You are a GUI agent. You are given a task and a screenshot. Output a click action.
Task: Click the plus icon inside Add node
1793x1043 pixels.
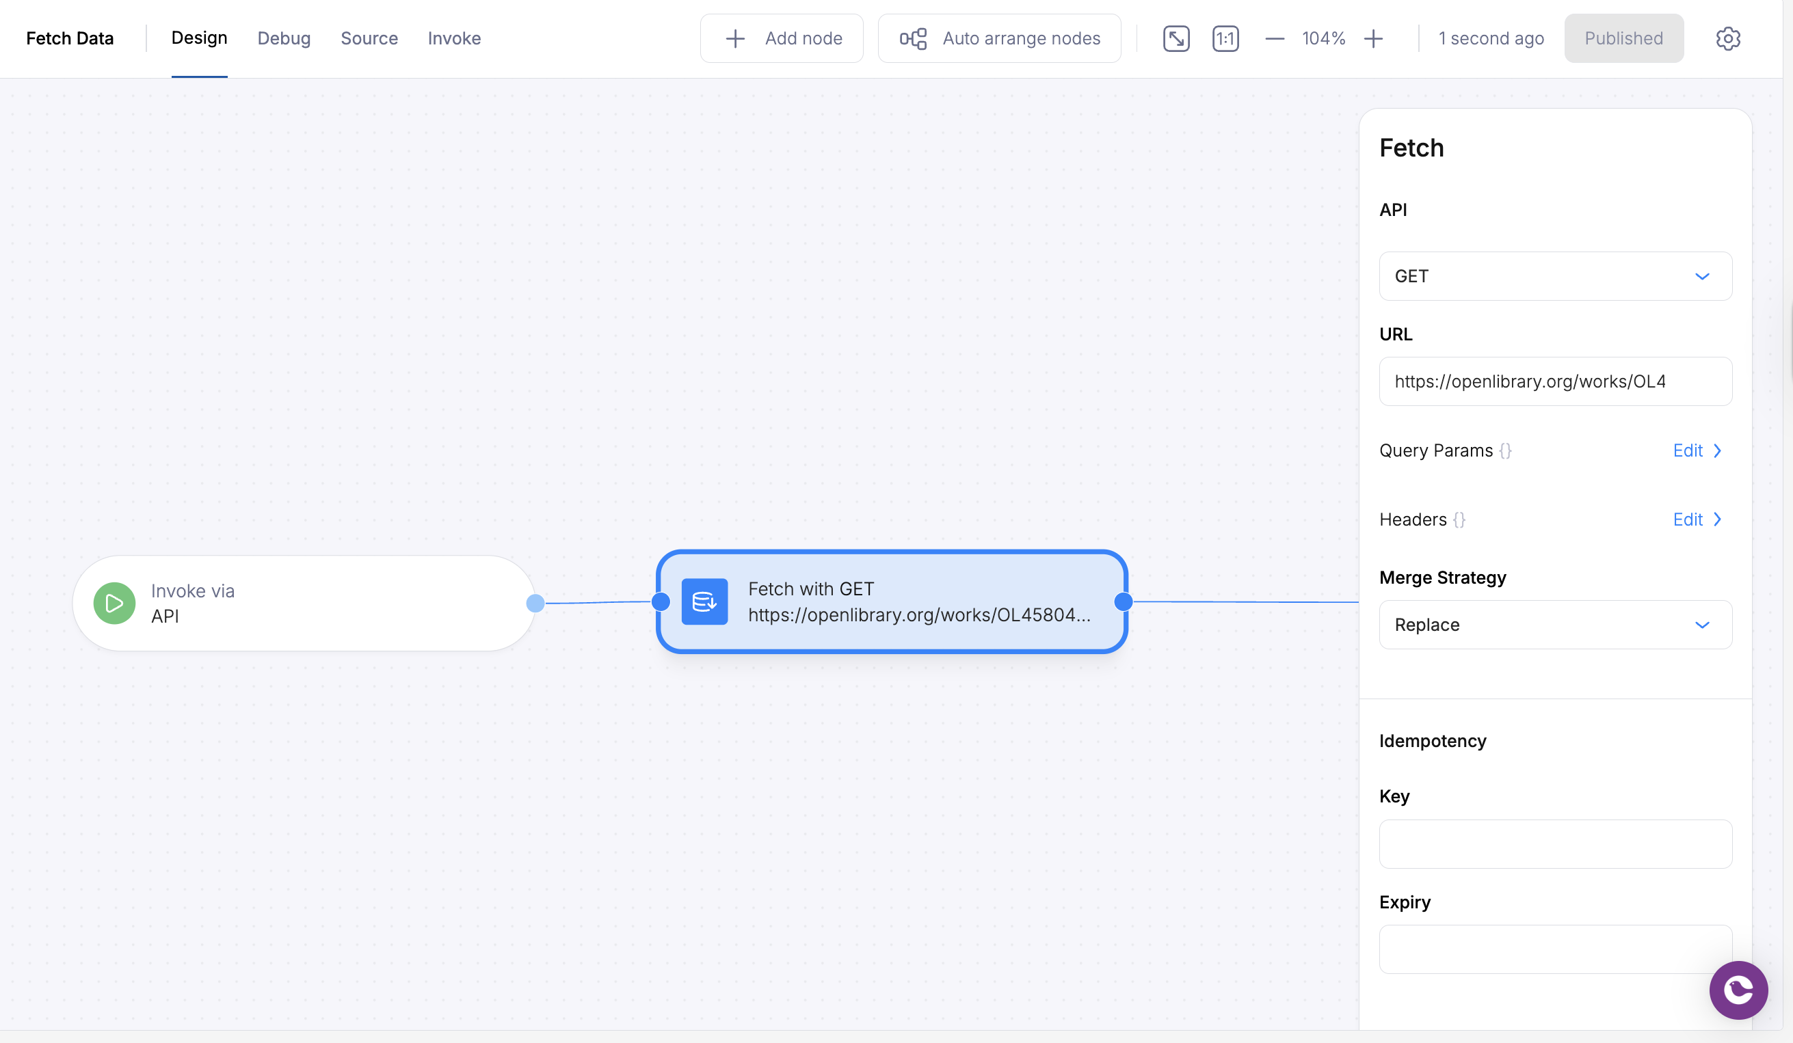[x=734, y=38]
